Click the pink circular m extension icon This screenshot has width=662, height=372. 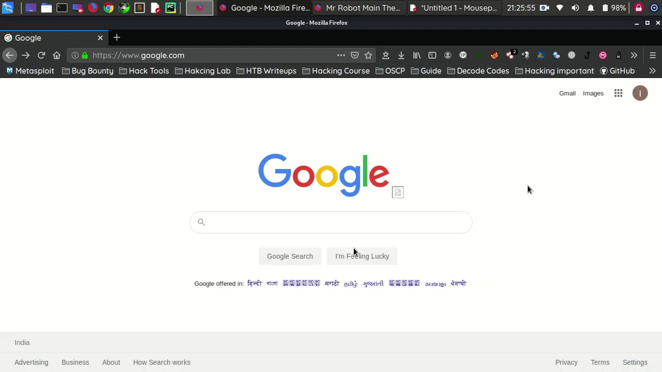click(603, 55)
